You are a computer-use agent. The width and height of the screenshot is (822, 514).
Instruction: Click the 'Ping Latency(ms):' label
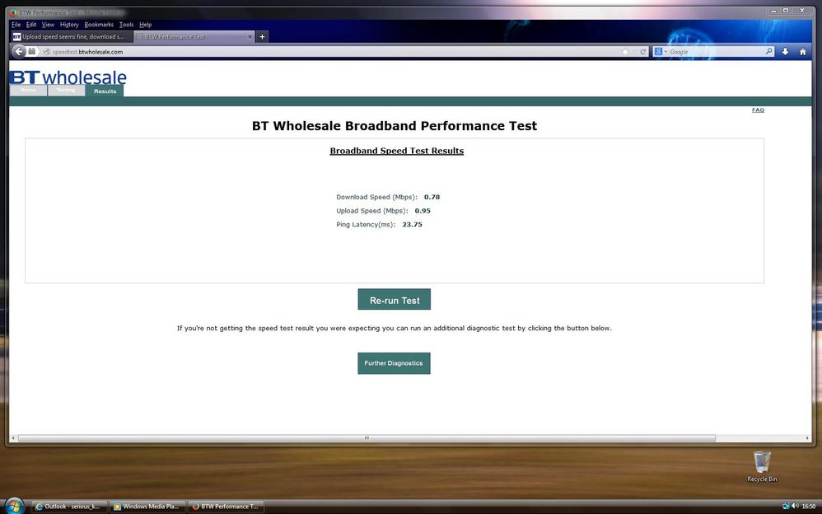(366, 225)
